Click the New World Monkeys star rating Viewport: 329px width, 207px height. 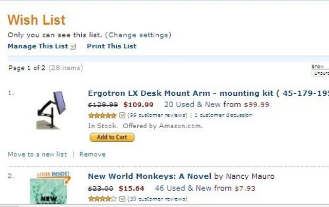tap(102, 199)
